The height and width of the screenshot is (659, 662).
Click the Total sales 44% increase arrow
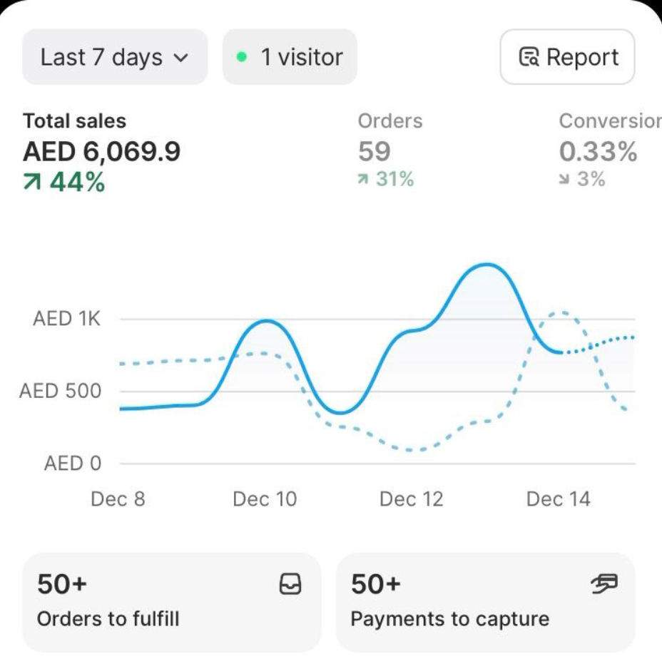pyautogui.click(x=33, y=183)
